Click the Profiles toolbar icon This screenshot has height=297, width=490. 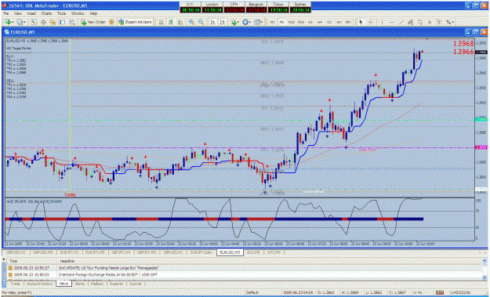pyautogui.click(x=20, y=22)
